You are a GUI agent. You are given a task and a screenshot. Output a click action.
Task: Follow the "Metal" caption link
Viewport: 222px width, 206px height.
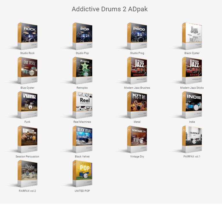coord(137,122)
